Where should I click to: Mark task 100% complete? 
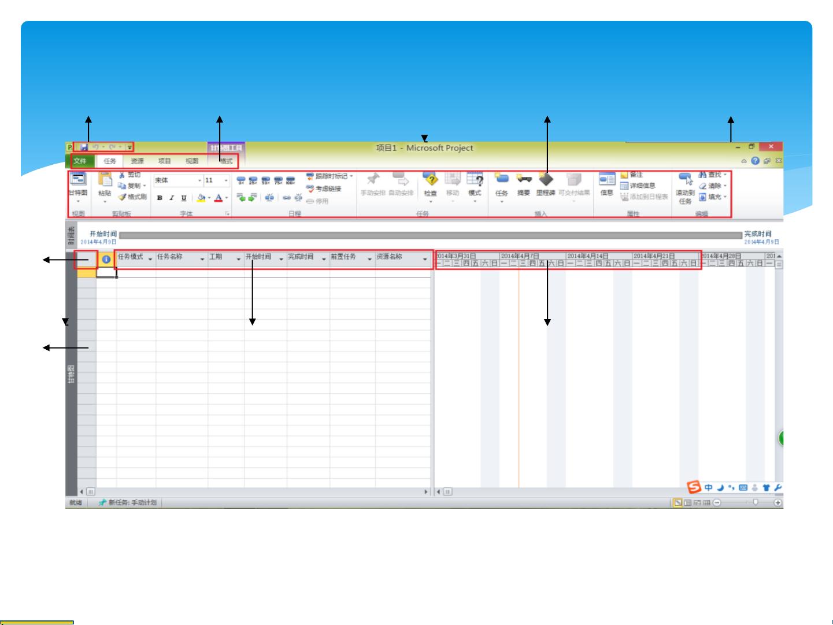click(x=290, y=180)
